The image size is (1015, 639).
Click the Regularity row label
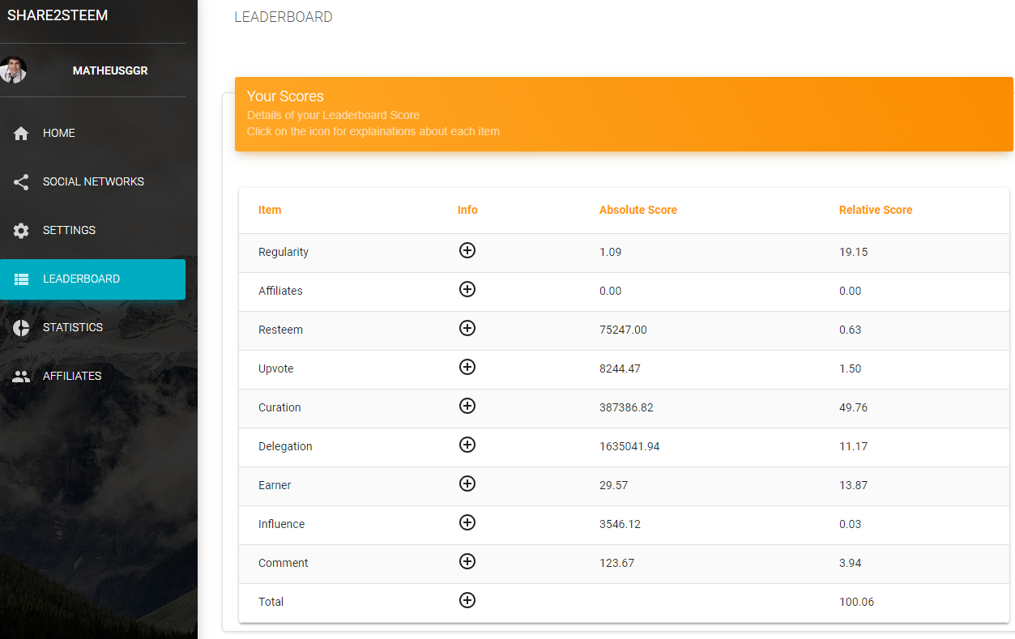tap(284, 252)
